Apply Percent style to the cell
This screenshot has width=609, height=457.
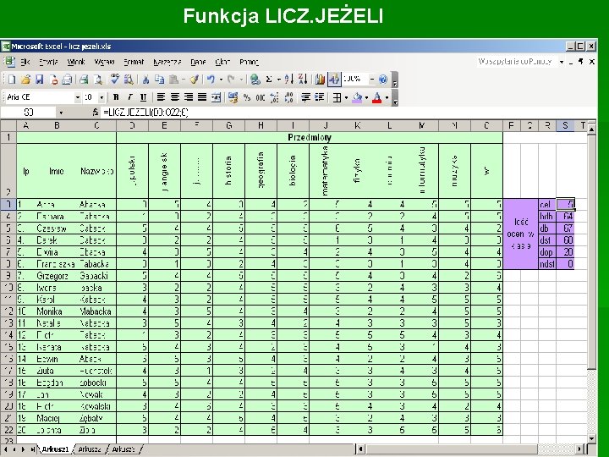coord(247,97)
